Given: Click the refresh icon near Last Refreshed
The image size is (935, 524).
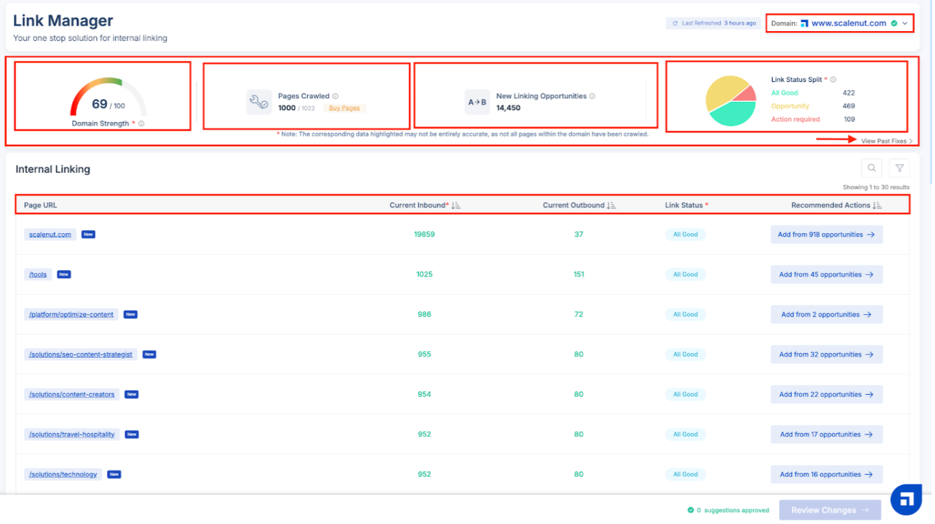Looking at the screenshot, I should [x=674, y=23].
